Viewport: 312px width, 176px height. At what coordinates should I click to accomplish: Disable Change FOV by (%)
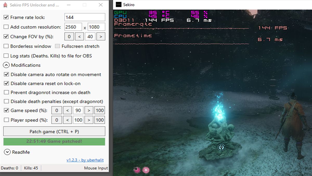6,36
